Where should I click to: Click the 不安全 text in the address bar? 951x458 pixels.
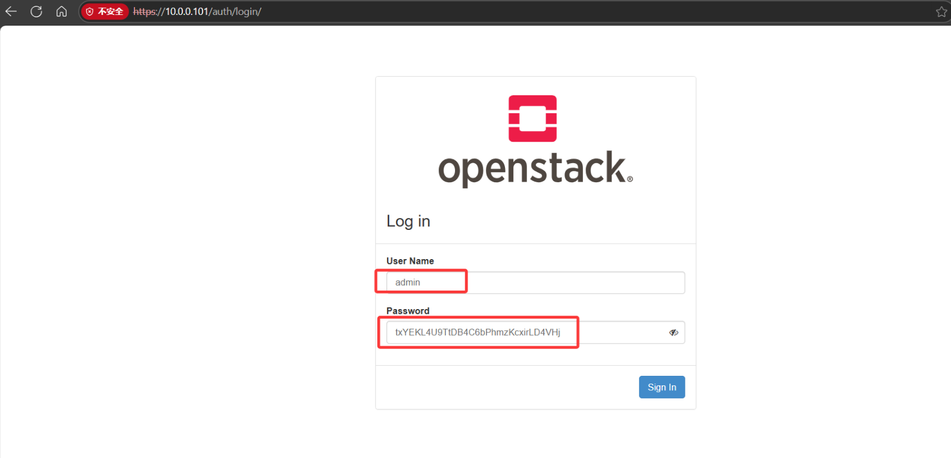click(x=111, y=11)
